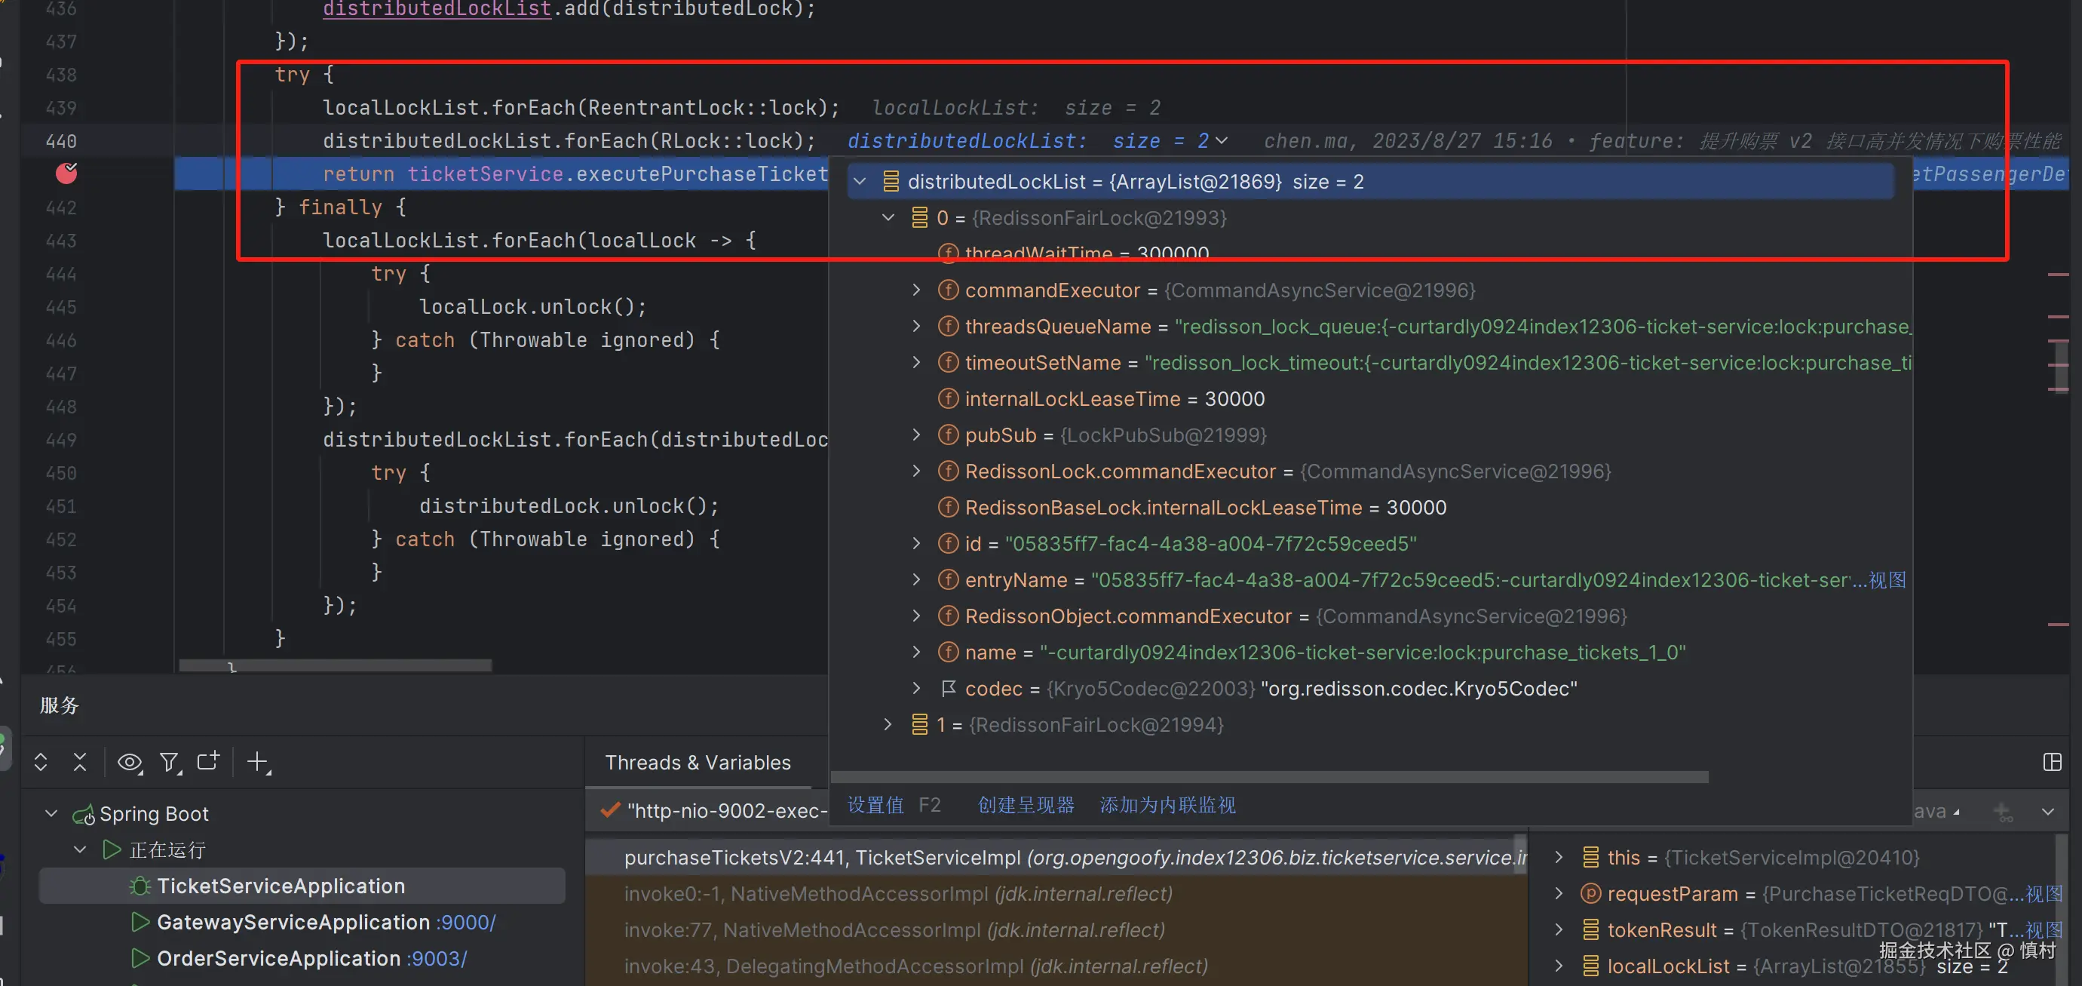2082x986 pixels.
Task: Click the layout settings icon in debugger panel
Action: click(2051, 762)
